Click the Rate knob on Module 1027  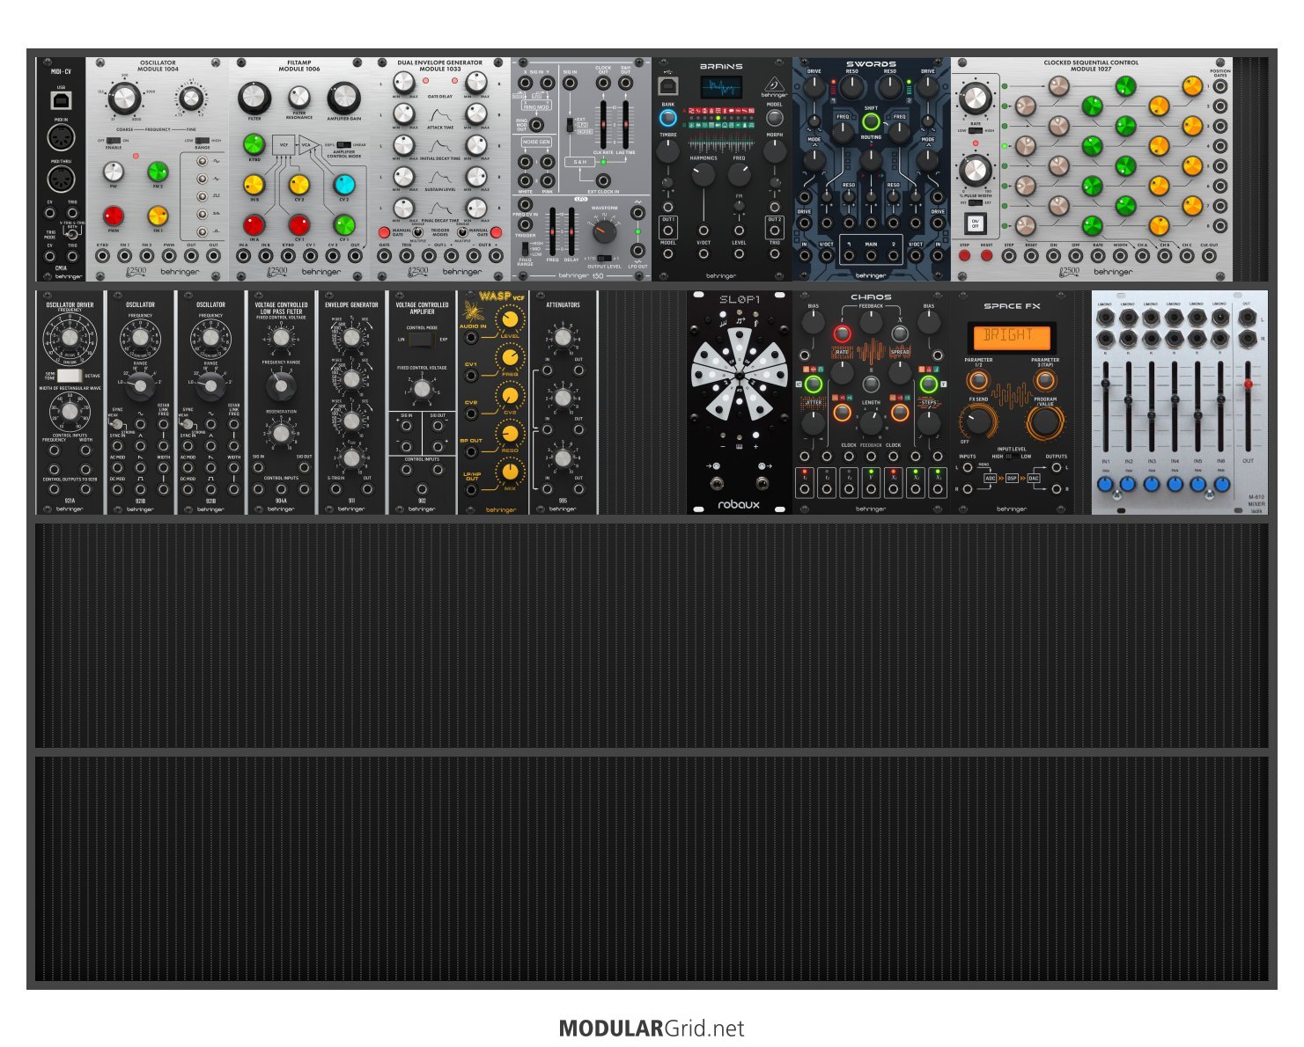pos(975,99)
